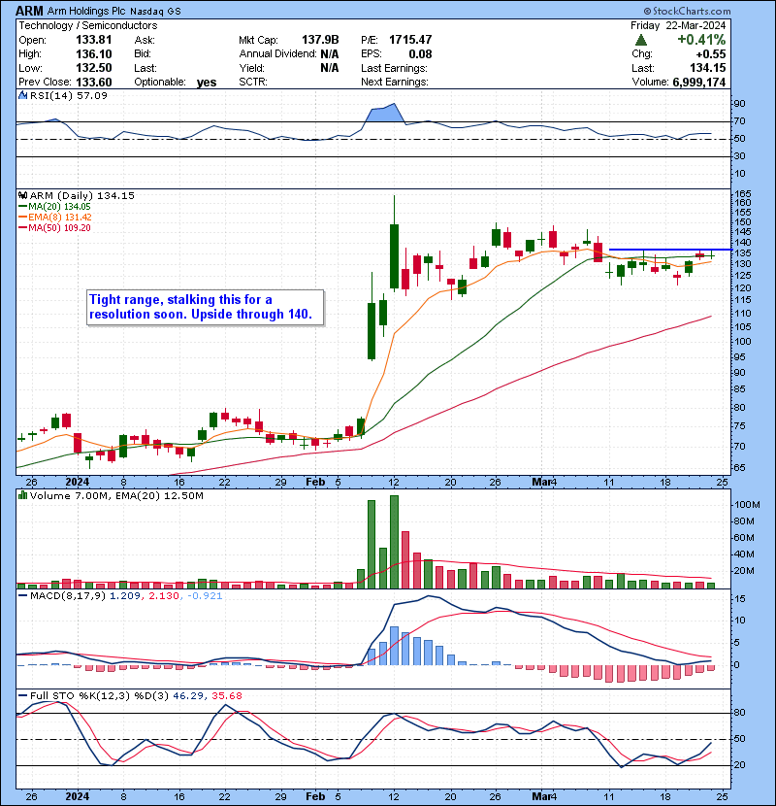Click the MACD(8,17,9) indicator label
This screenshot has width=776, height=806.
pos(68,596)
